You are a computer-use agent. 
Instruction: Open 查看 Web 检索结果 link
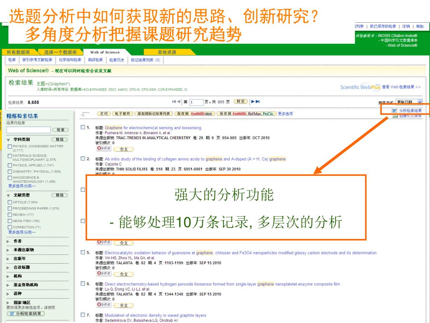point(401,87)
